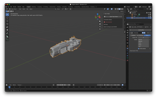Image resolution: width=157 pixels, height=98 pixels.
Task: Switch perspective/orthographic grid icon in viewport
Action: 100,29
